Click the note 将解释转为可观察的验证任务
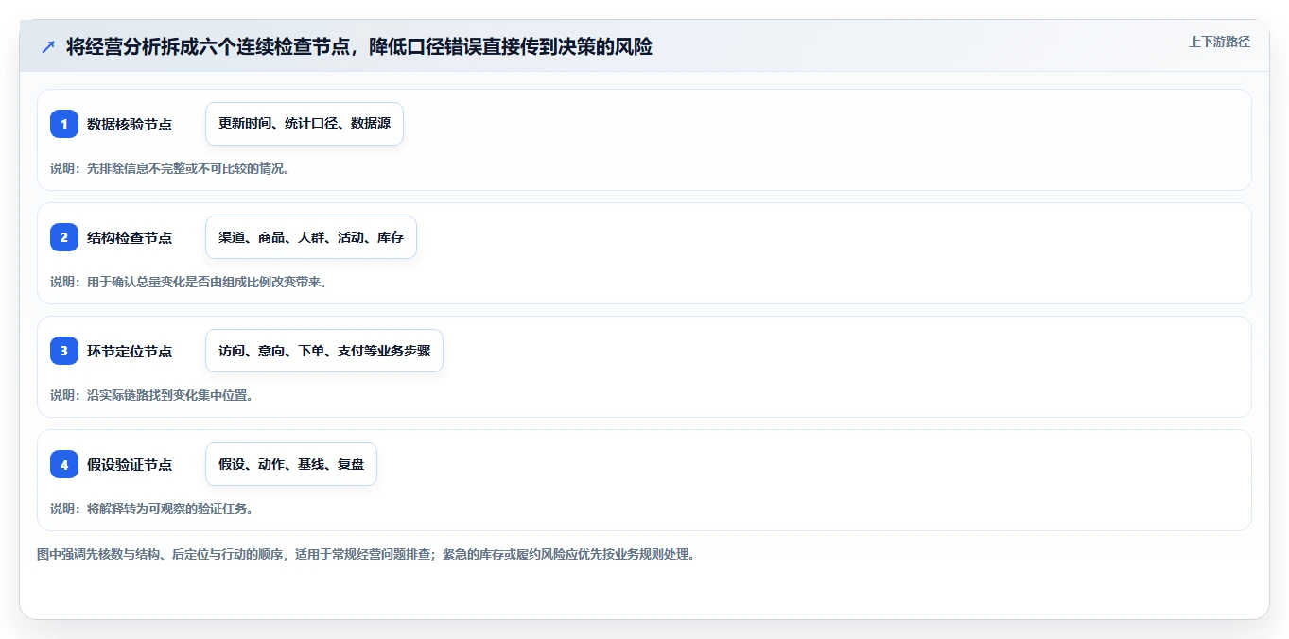Viewport: 1289px width, 639px height. (151, 509)
